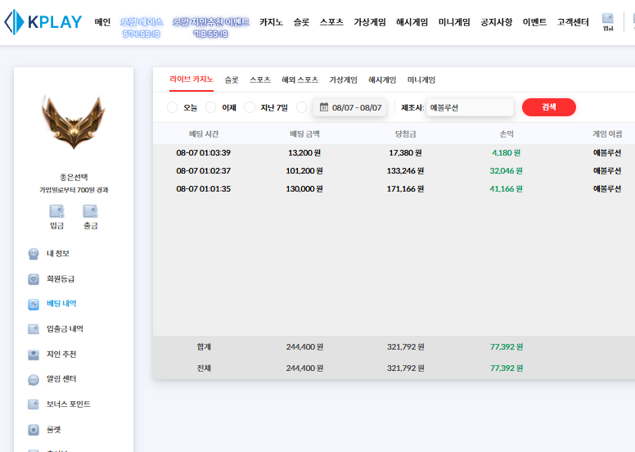Open 공지사항 in top navigation

pyautogui.click(x=497, y=22)
